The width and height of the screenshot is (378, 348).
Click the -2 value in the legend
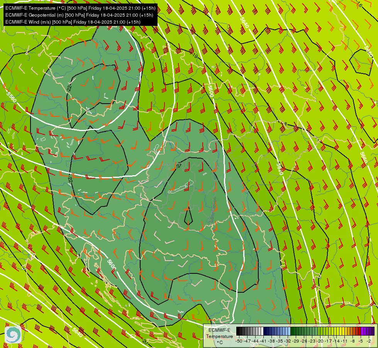pos(369,341)
